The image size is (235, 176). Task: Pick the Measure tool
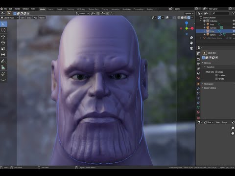[3, 67]
